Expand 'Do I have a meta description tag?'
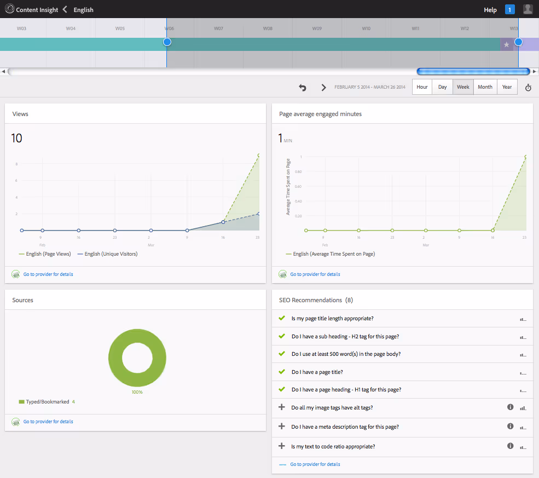Image resolution: width=539 pixels, height=478 pixels. tap(282, 426)
